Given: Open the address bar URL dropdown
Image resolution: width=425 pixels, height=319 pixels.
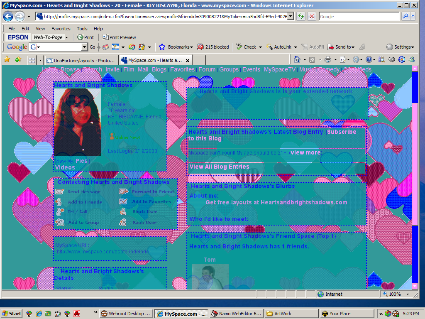Looking at the screenshot, I should click(x=291, y=17).
